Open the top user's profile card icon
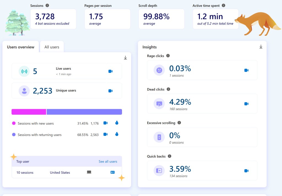The height and width of the screenshot is (196, 282). 112,172
